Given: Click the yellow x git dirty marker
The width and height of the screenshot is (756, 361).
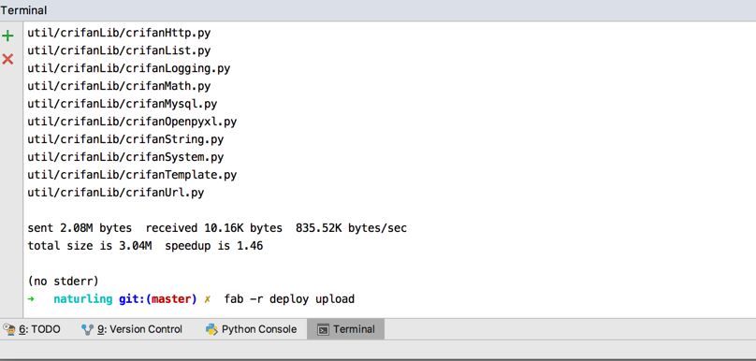Looking at the screenshot, I should click(x=208, y=299).
